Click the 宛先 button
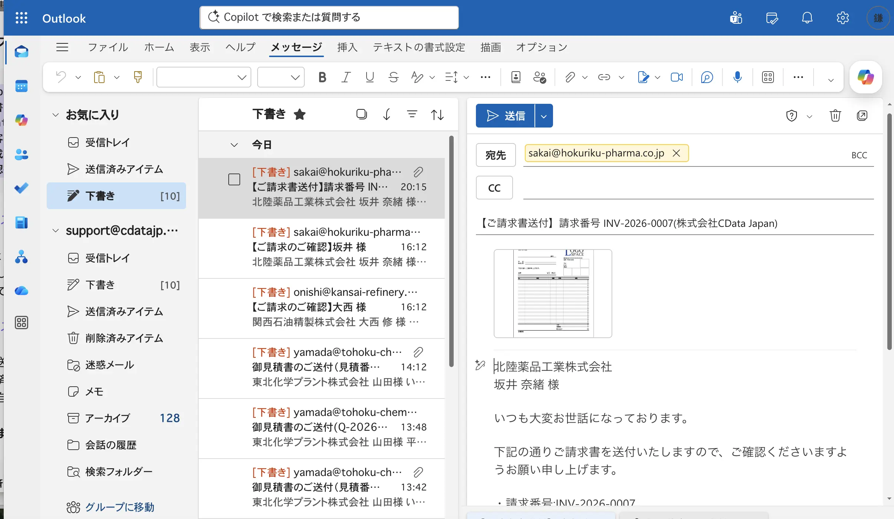 [x=496, y=155]
